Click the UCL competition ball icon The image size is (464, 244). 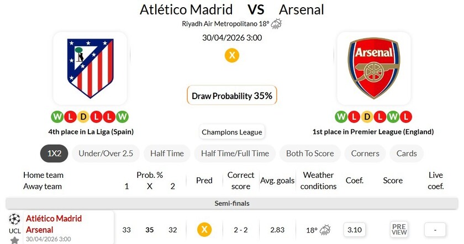point(15,219)
